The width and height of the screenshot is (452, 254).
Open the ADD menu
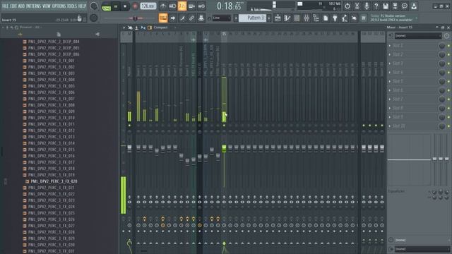(x=21, y=6)
